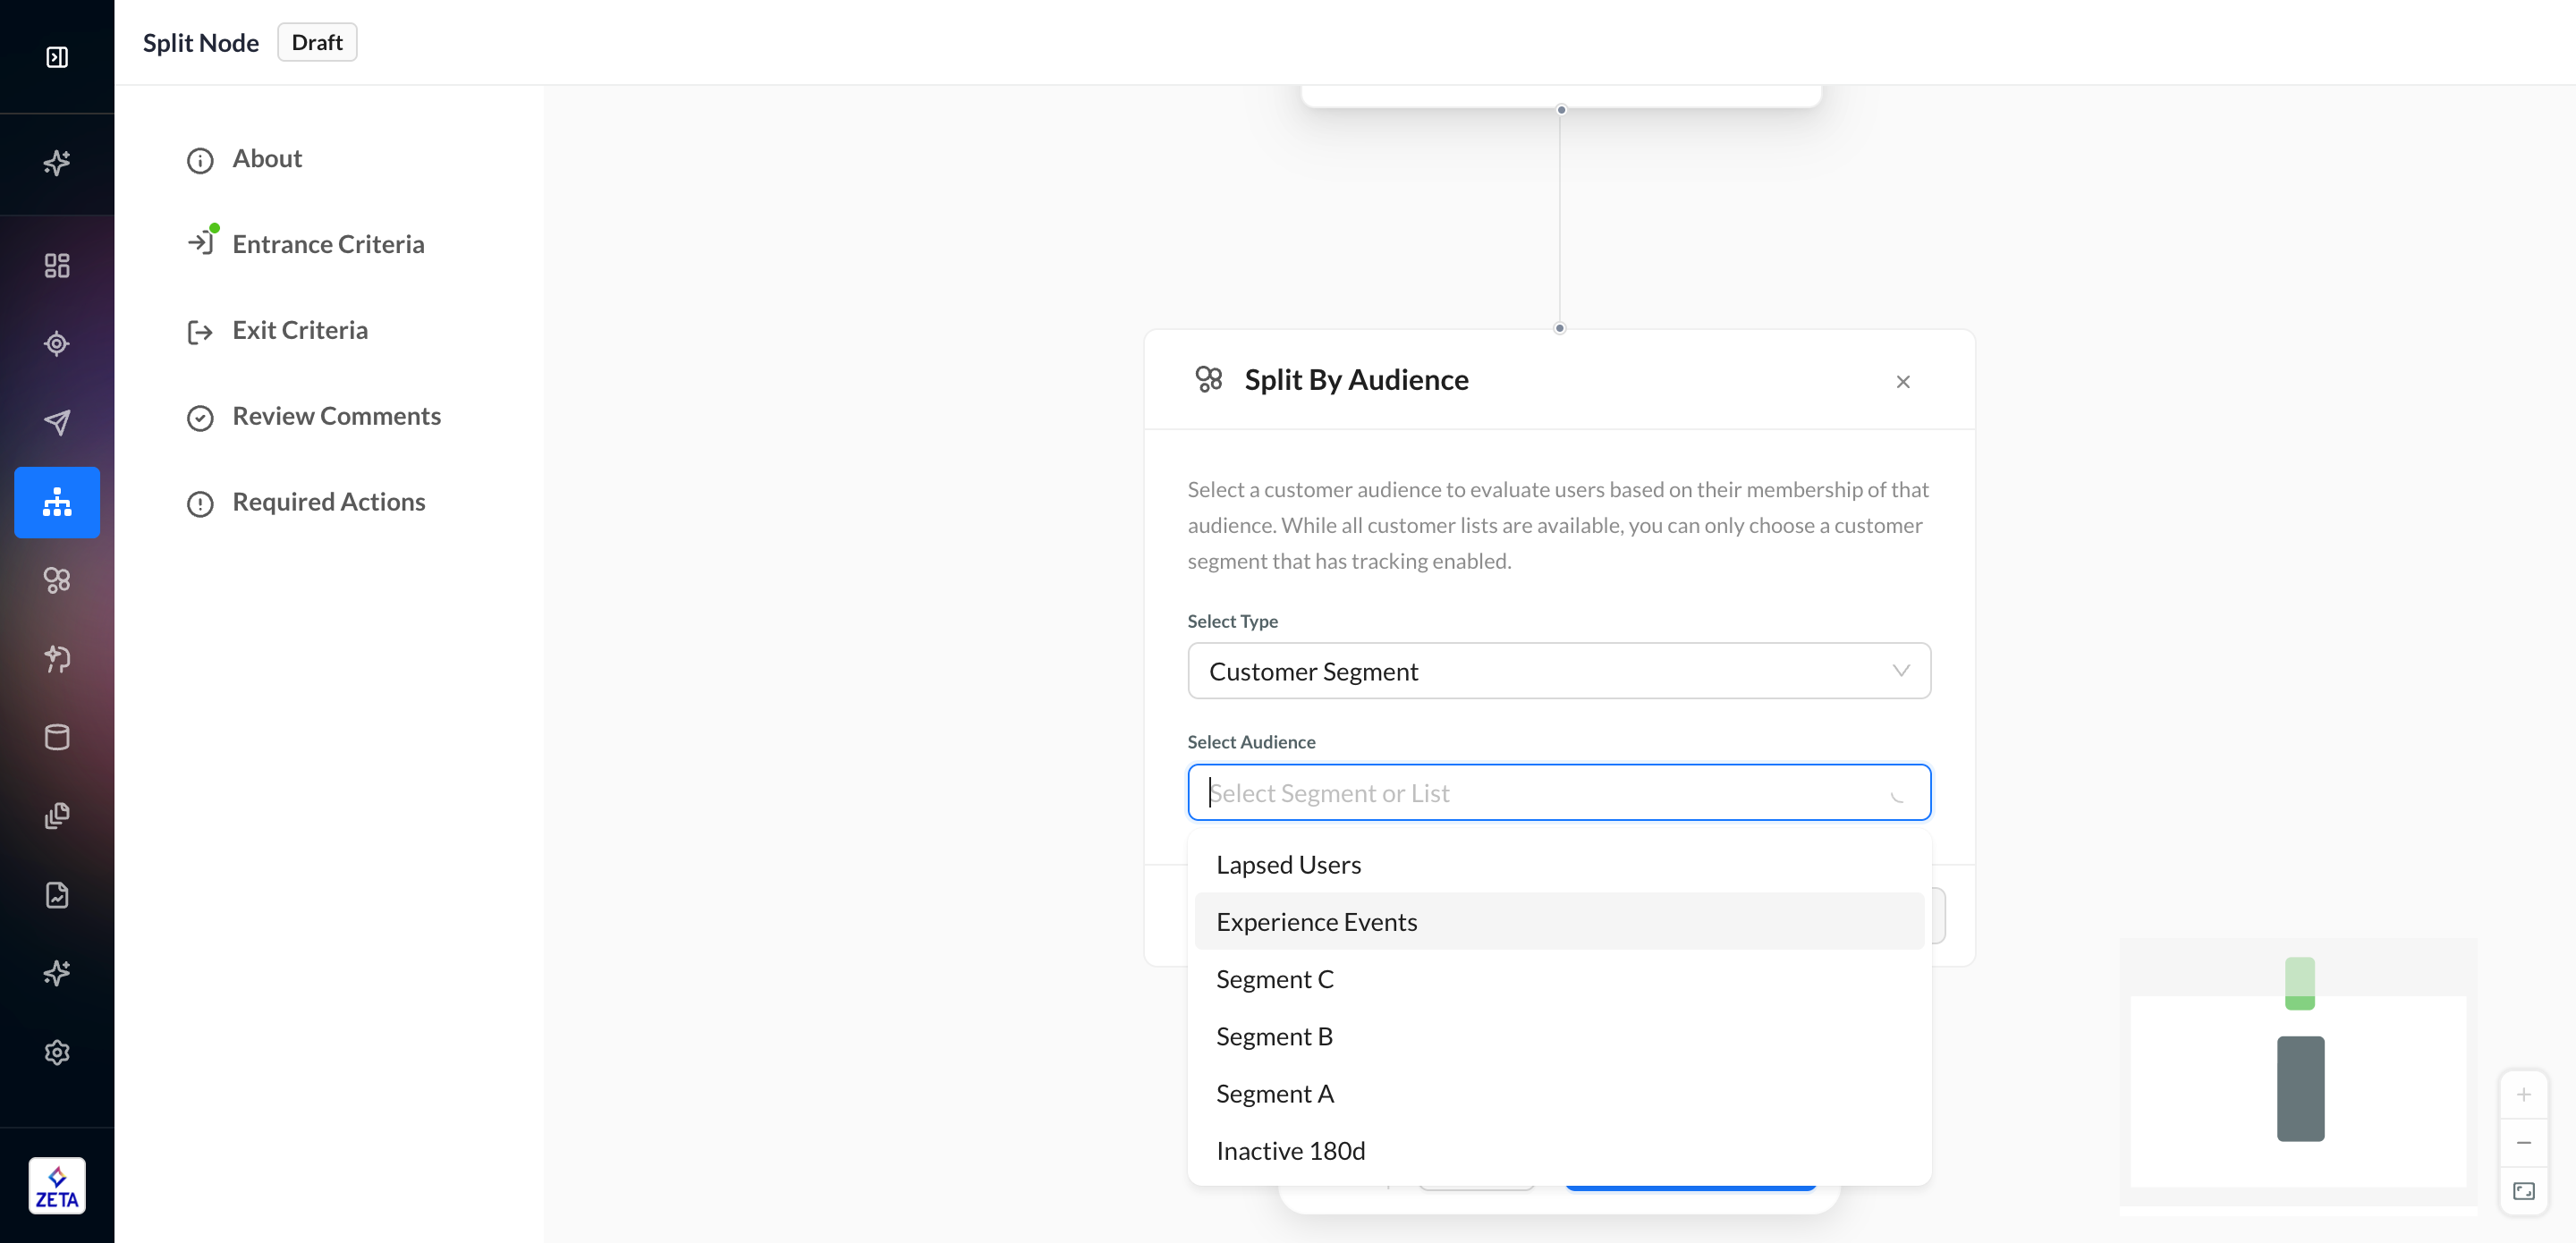Click the ZETA logo at bottom

(x=57, y=1186)
